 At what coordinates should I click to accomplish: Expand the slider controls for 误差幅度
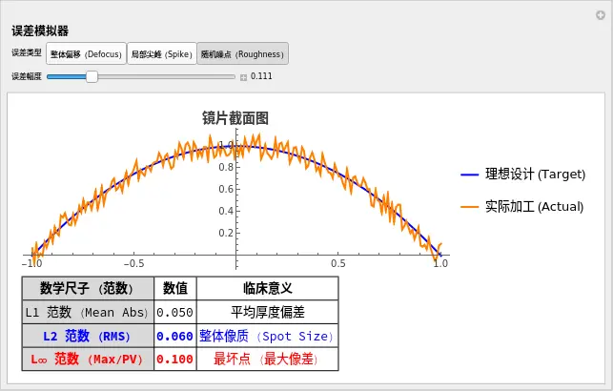[243, 76]
